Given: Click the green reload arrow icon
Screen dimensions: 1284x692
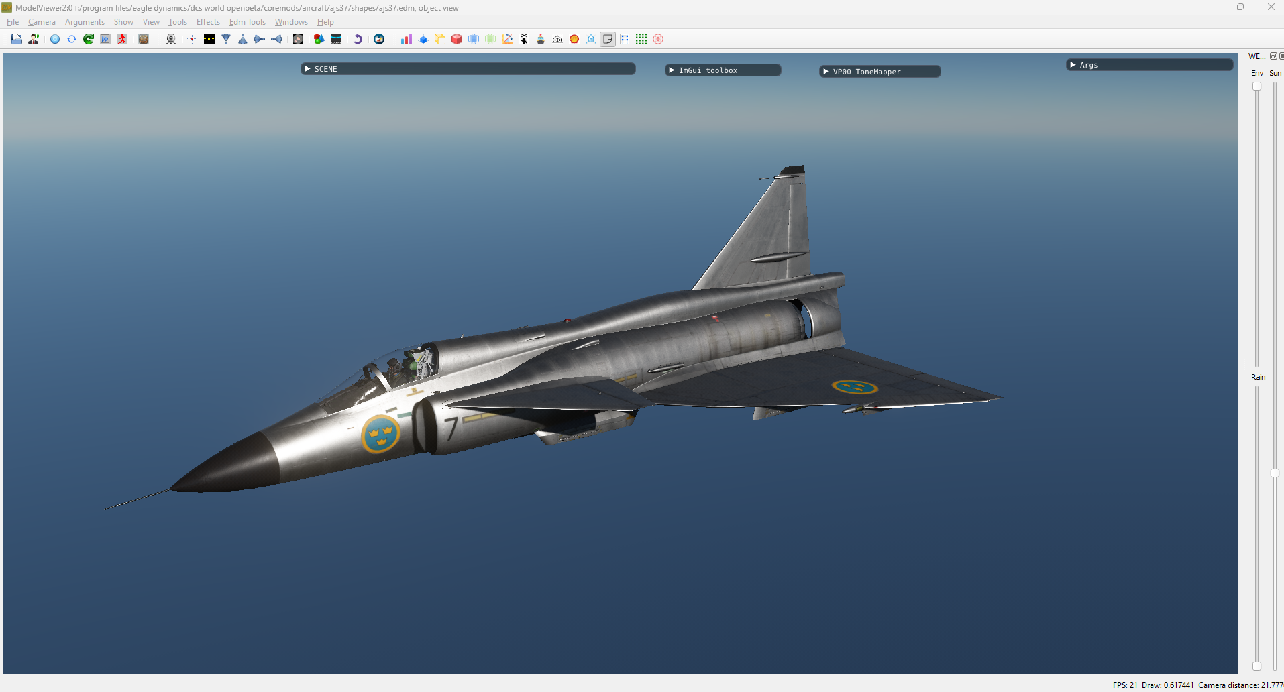Looking at the screenshot, I should coord(89,39).
